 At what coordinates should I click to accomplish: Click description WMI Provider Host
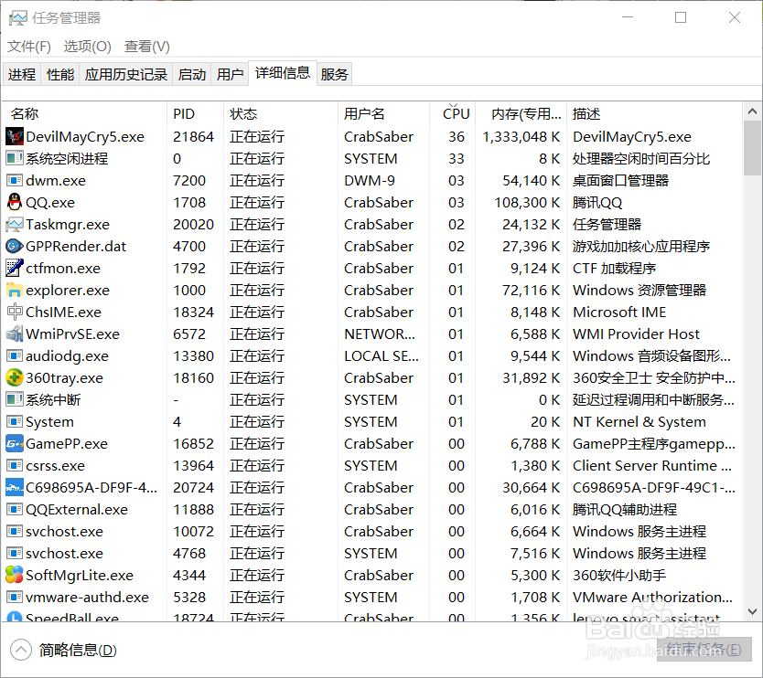pyautogui.click(x=636, y=334)
